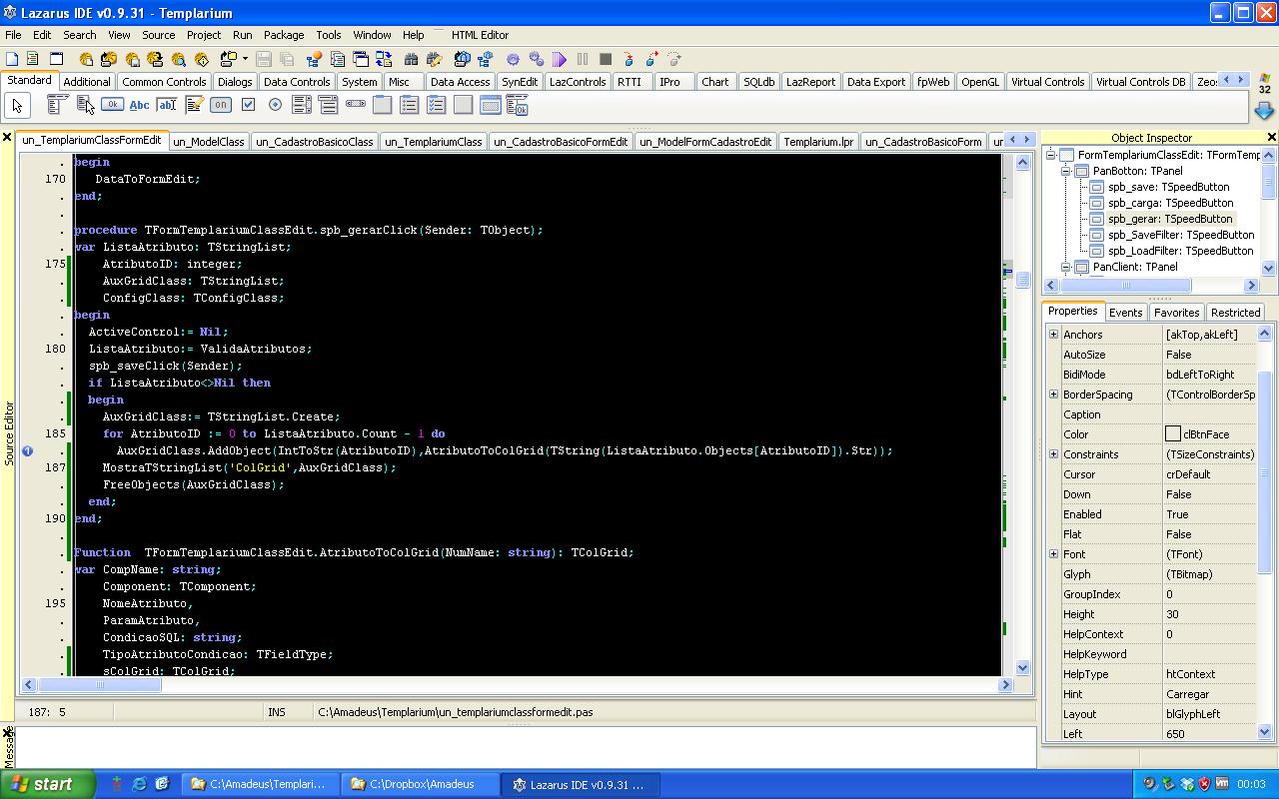Click the code editor vertical scrollbar down arrow
Image resolution: width=1279 pixels, height=799 pixels.
point(1022,668)
